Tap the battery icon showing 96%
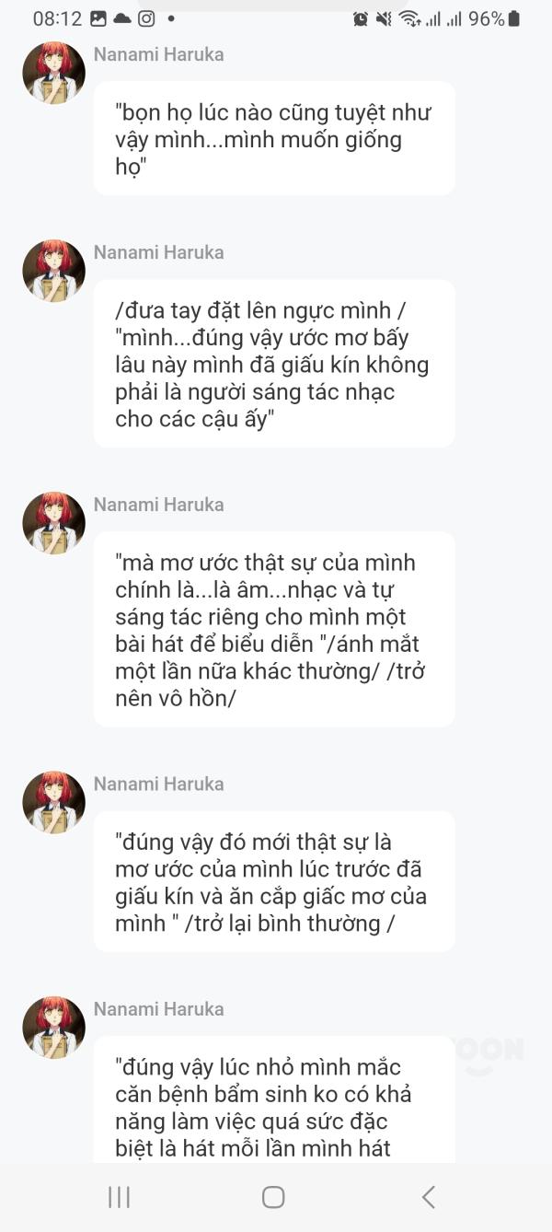The height and width of the screenshot is (1232, 552). coord(513,18)
